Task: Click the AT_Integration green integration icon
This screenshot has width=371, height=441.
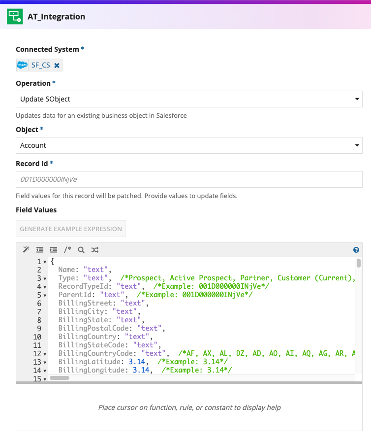Action: pyautogui.click(x=15, y=17)
